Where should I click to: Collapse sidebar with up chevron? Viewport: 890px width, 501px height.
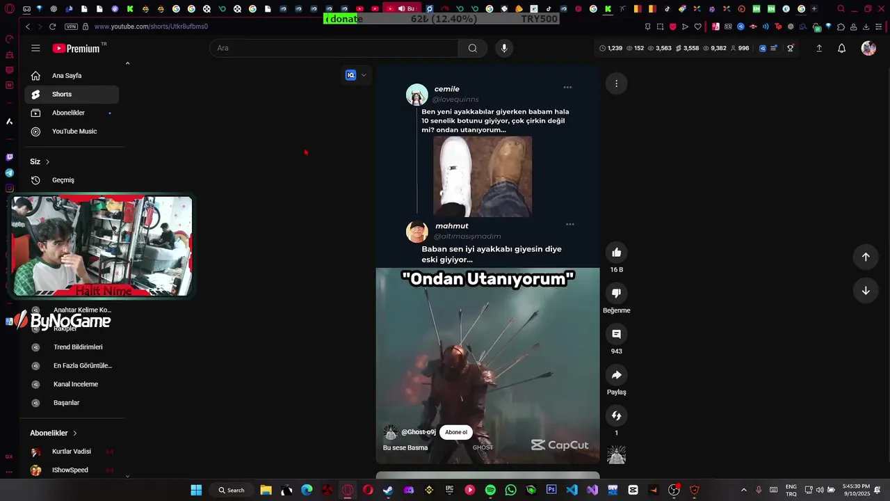coord(127,63)
